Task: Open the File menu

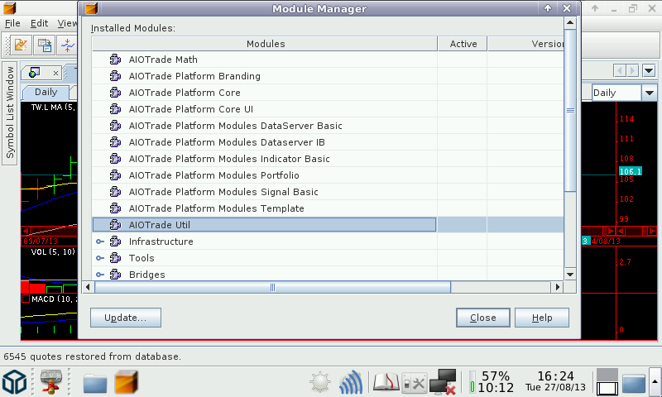Action: (12, 23)
